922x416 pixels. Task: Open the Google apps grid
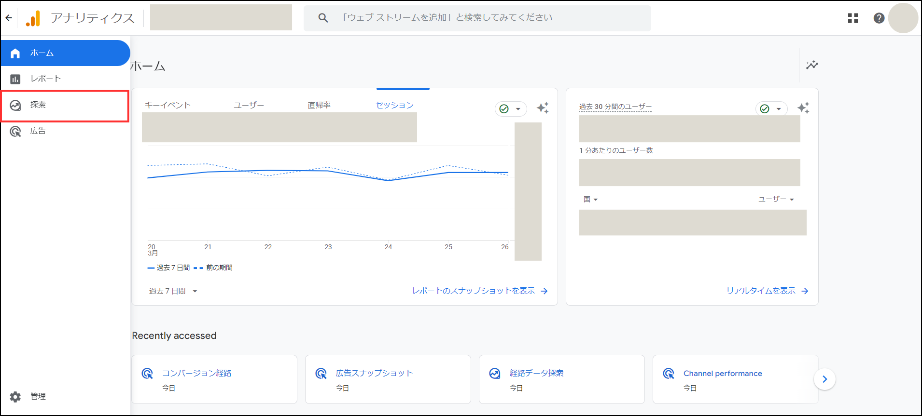[853, 18]
